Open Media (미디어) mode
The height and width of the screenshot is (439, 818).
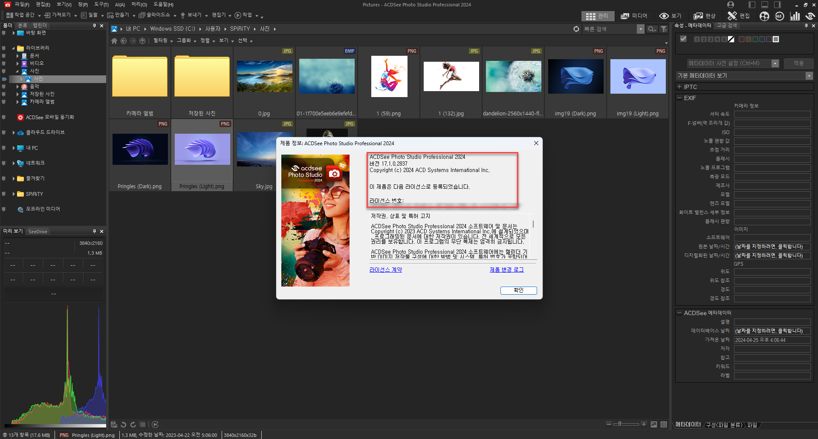(634, 16)
